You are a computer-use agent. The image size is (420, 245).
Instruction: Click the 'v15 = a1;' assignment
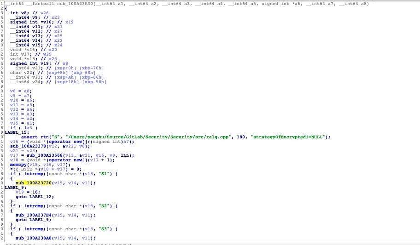[x=22, y=123]
